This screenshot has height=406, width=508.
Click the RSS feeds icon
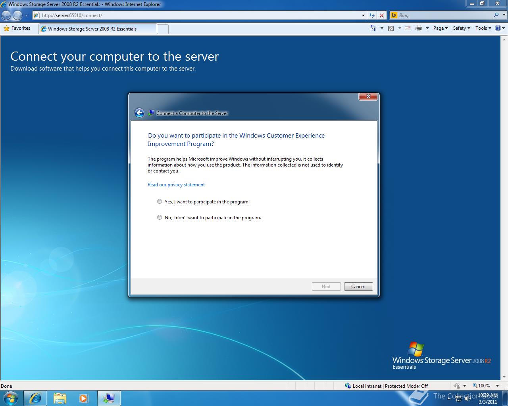[x=391, y=28]
